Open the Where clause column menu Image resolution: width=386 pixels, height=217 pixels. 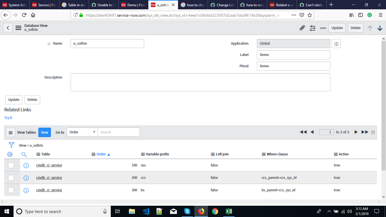pos(264,154)
